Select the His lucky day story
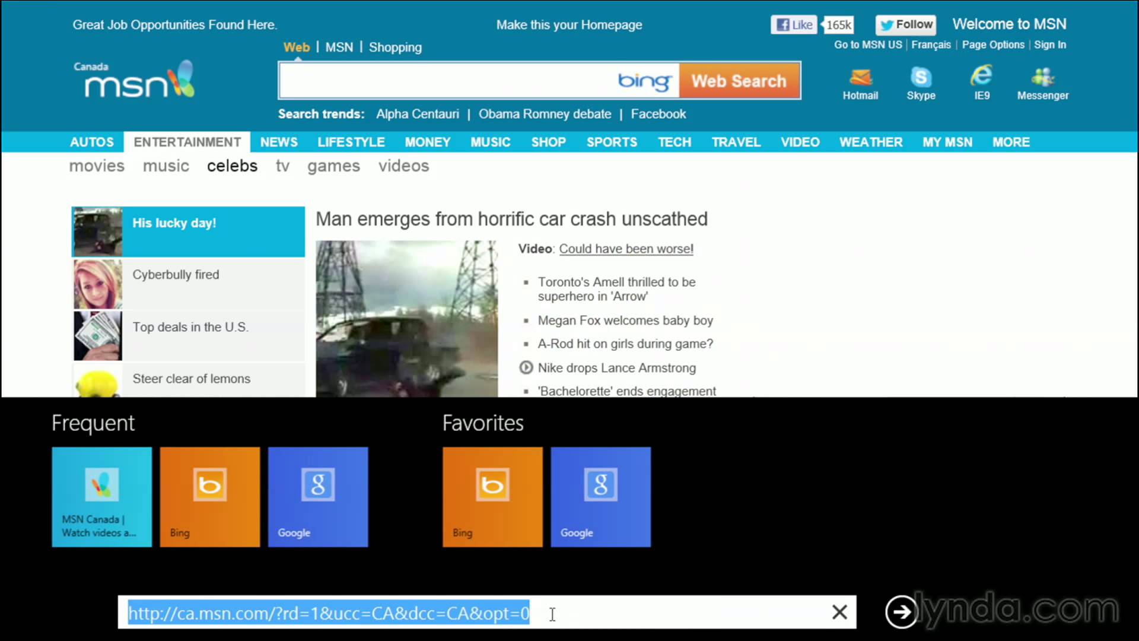1139x641 pixels. pyautogui.click(x=188, y=231)
